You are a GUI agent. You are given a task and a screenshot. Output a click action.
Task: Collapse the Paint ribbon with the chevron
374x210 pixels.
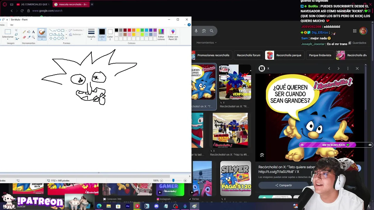coord(185,25)
